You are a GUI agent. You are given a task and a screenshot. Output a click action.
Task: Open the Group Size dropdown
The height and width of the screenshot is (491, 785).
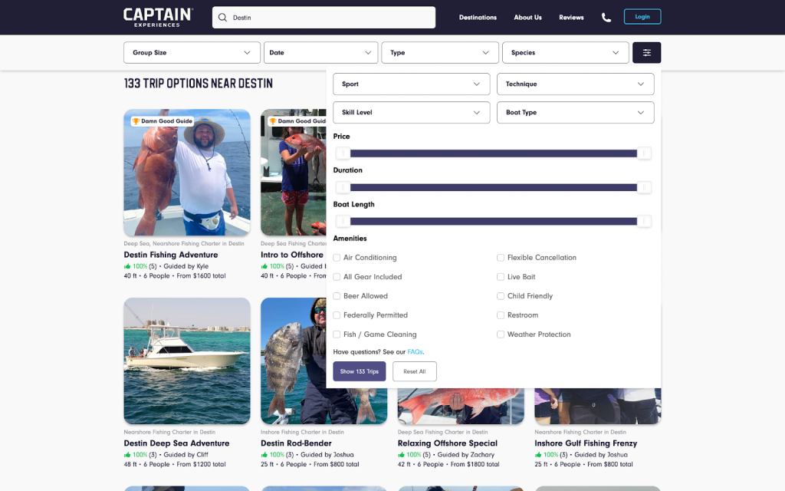point(191,53)
